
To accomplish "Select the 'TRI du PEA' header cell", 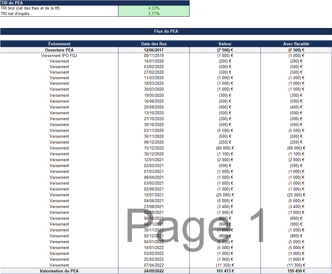I will (x=95, y=3).
